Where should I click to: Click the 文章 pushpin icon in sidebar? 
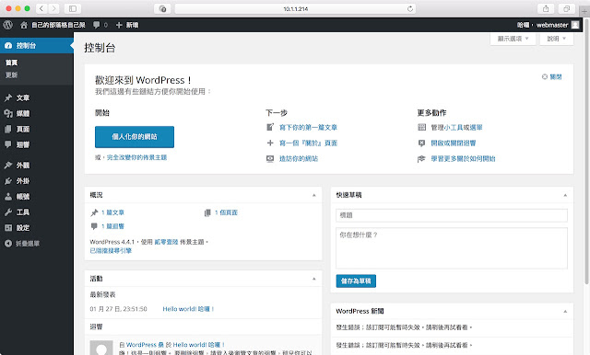[x=8, y=97]
